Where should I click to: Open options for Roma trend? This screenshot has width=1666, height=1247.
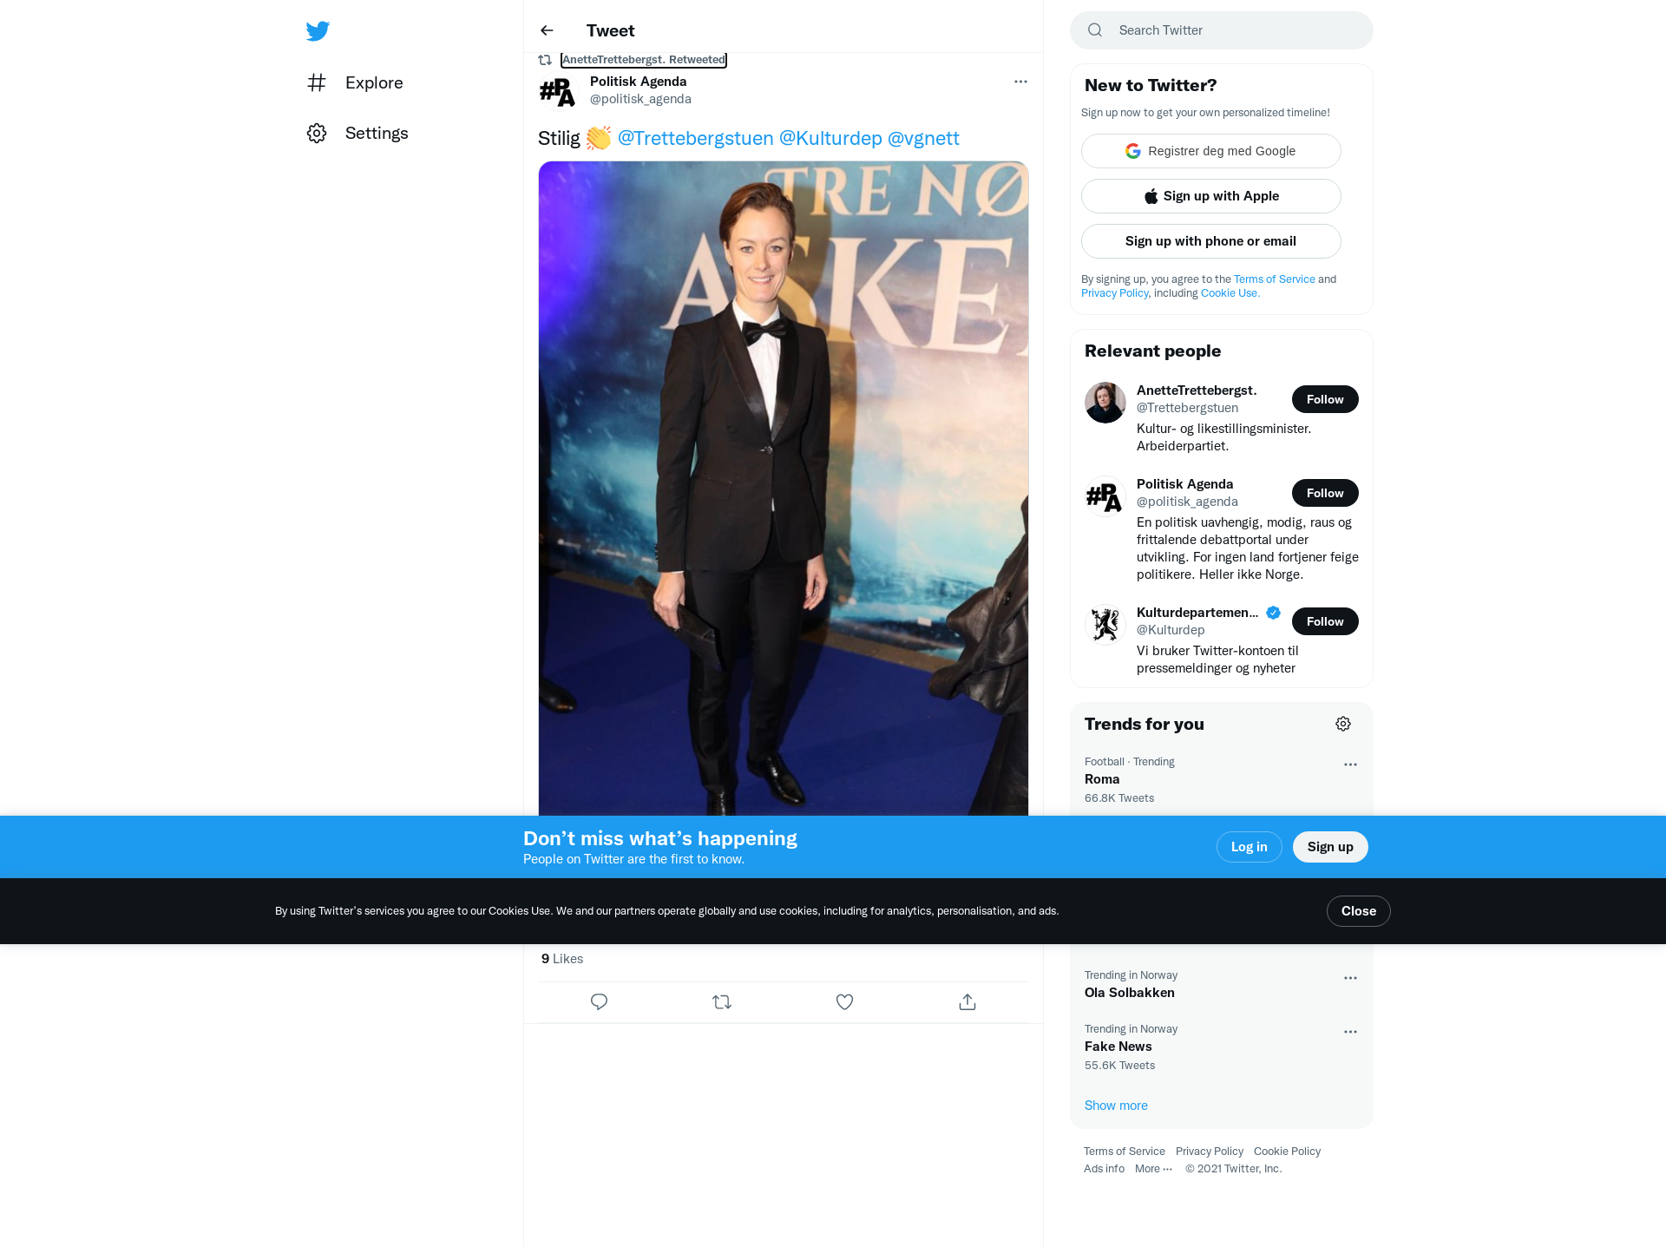coord(1350,765)
